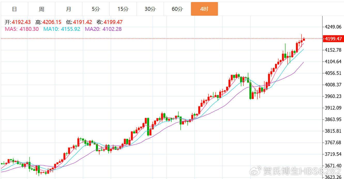
Task: Click the purple MA20 indicator label
Action: [103, 29]
